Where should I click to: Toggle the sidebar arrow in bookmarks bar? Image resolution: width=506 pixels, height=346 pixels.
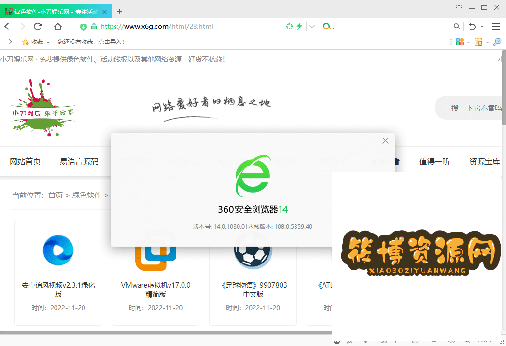(x=10, y=42)
